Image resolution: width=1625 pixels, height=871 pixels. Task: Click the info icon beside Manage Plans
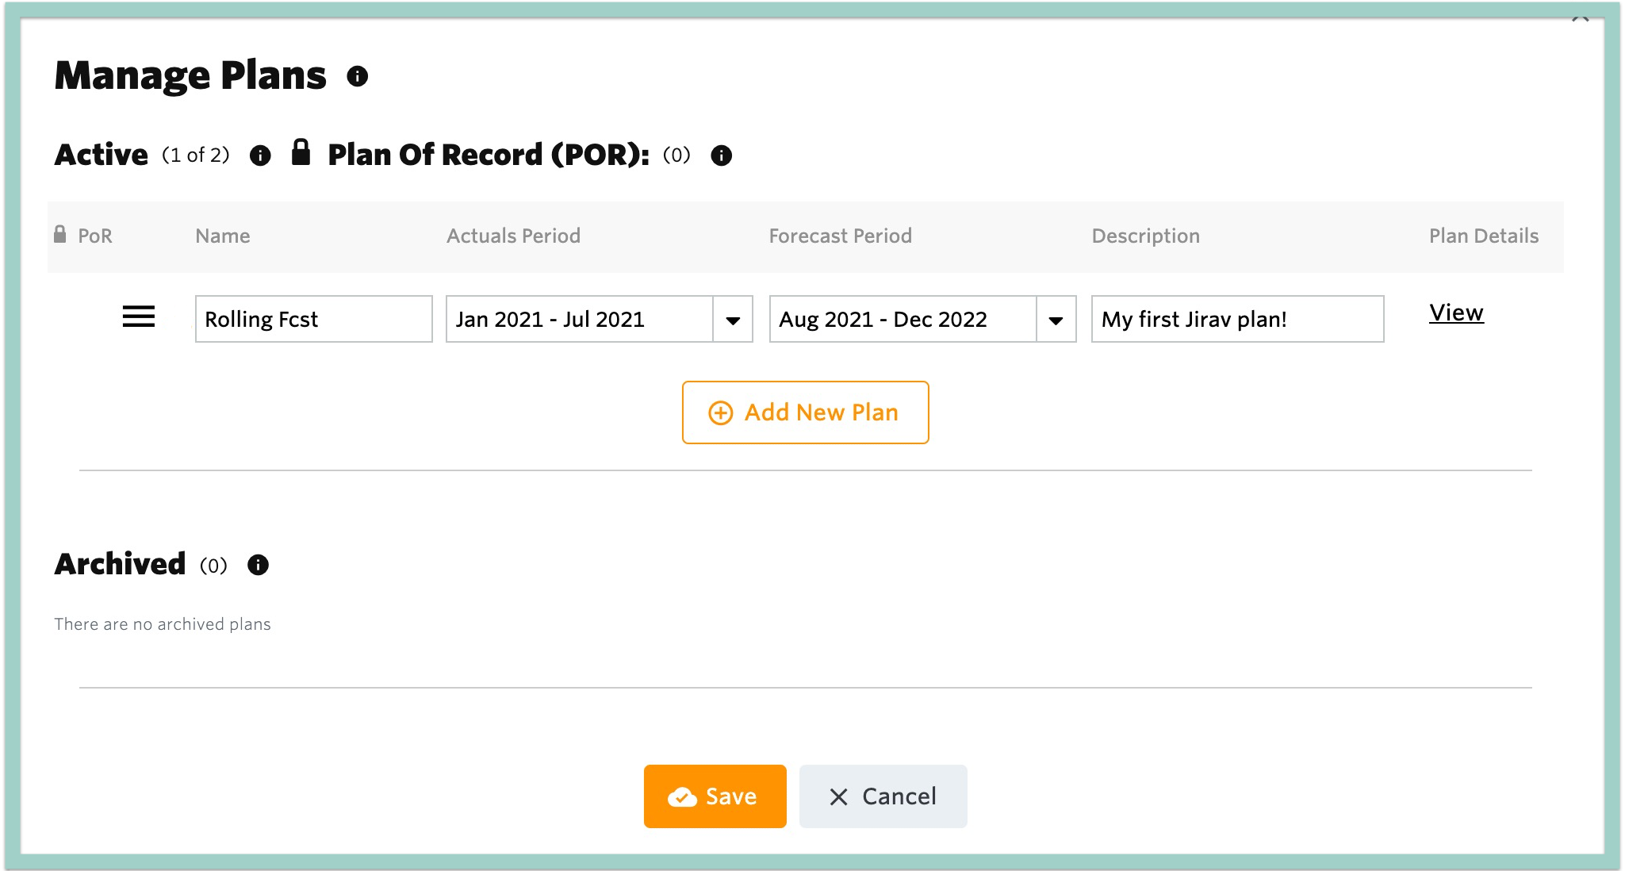(358, 76)
